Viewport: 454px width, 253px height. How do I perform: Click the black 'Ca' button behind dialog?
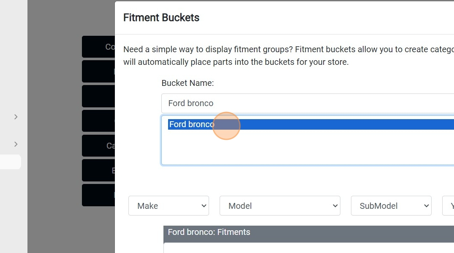(98, 146)
